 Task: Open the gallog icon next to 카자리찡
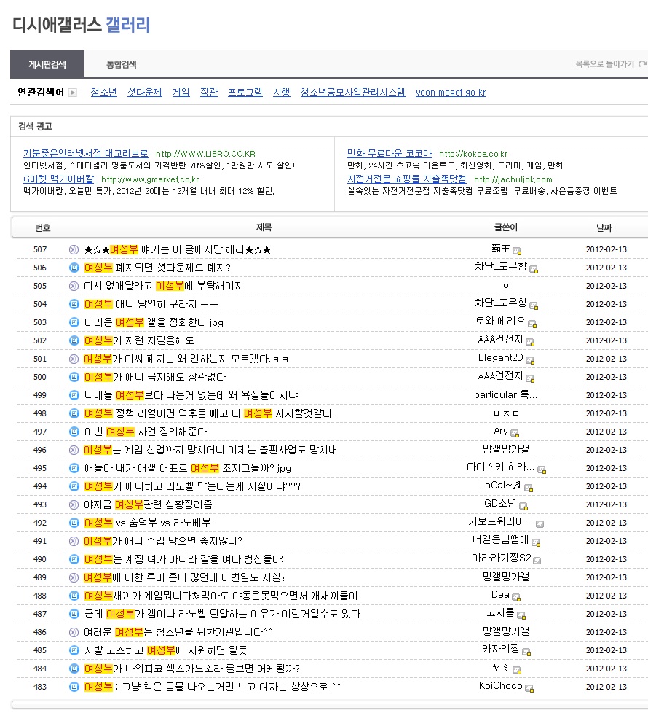526,652
